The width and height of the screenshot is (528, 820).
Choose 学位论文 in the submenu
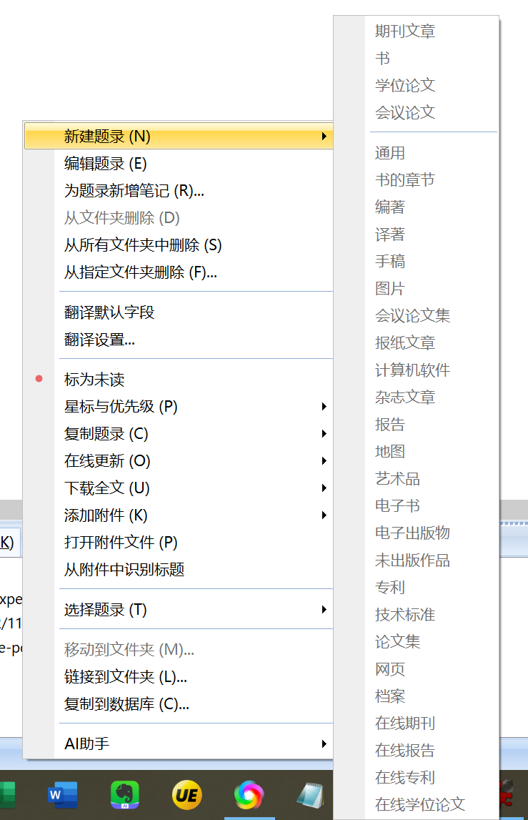point(405,85)
